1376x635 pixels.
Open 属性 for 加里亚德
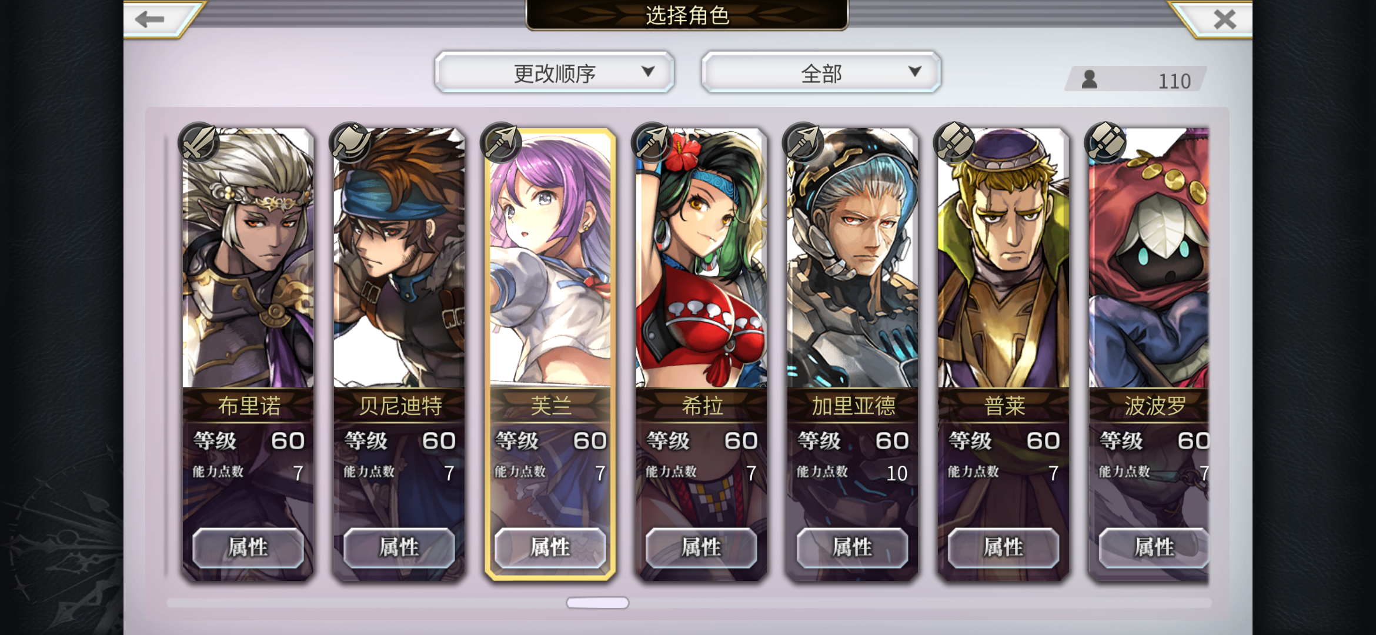click(853, 547)
